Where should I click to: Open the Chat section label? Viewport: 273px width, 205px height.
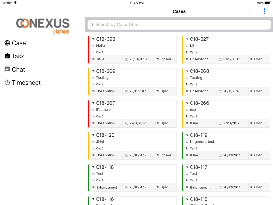pos(18,69)
